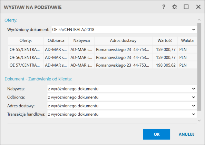Expand the Wyróżniony dokument dropdown
Screen dimensions: 205x145
[x=194, y=30]
